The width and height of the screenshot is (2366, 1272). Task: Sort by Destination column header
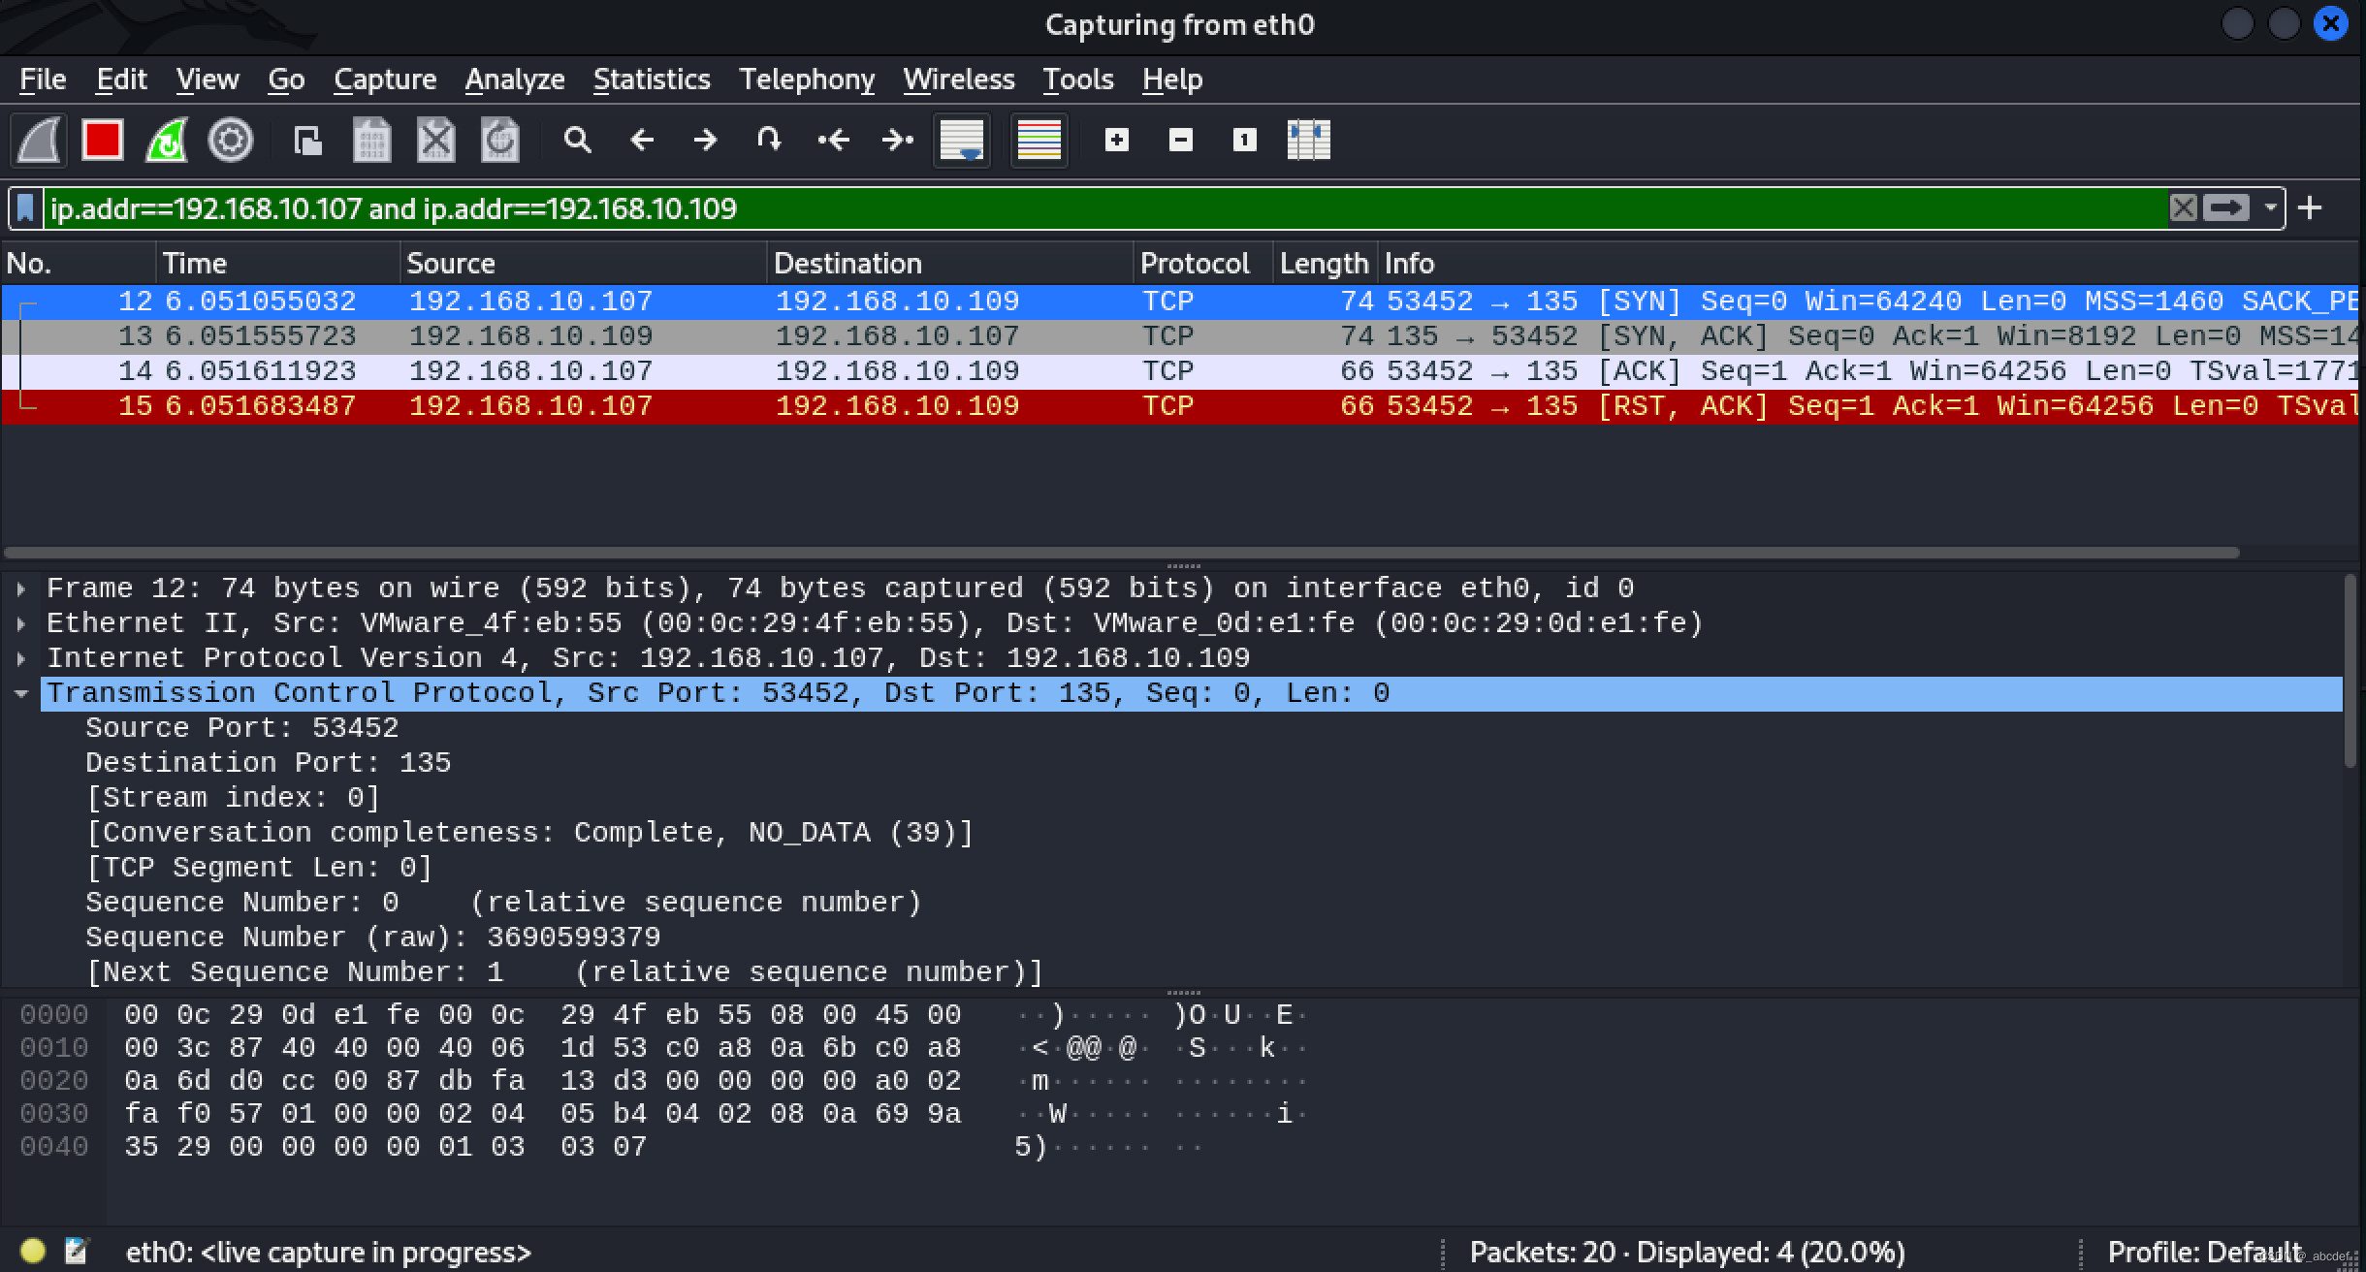click(950, 264)
